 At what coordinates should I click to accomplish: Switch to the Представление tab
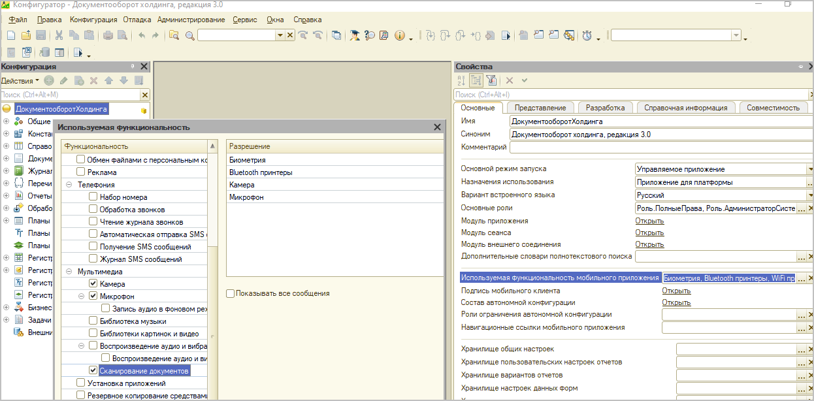[540, 108]
